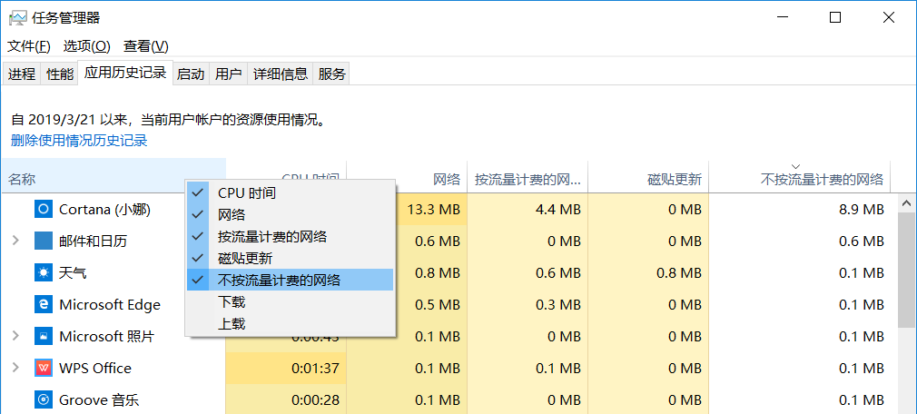Uncheck 网络 column in context menu

pos(290,214)
